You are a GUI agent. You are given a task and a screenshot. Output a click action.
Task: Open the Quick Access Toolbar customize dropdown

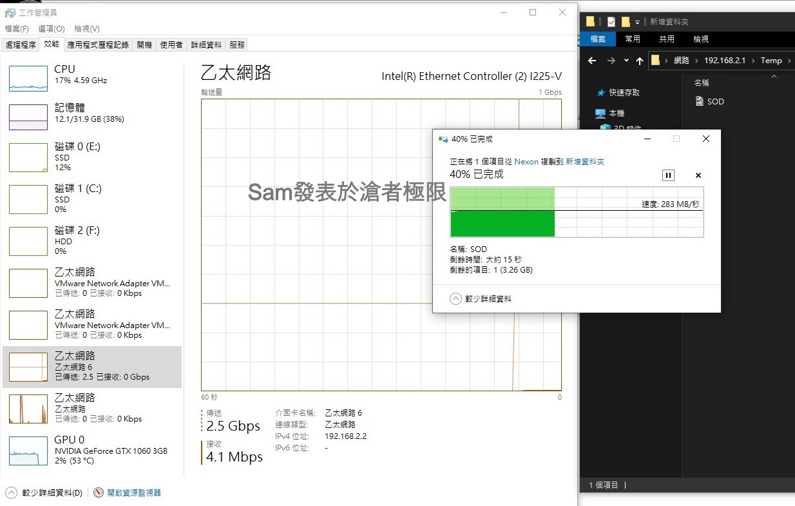(x=637, y=22)
